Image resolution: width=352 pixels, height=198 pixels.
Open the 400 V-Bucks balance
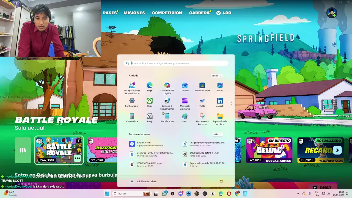point(224,13)
